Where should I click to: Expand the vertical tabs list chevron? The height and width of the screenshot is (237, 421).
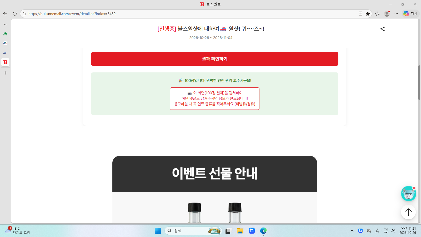coord(5,24)
